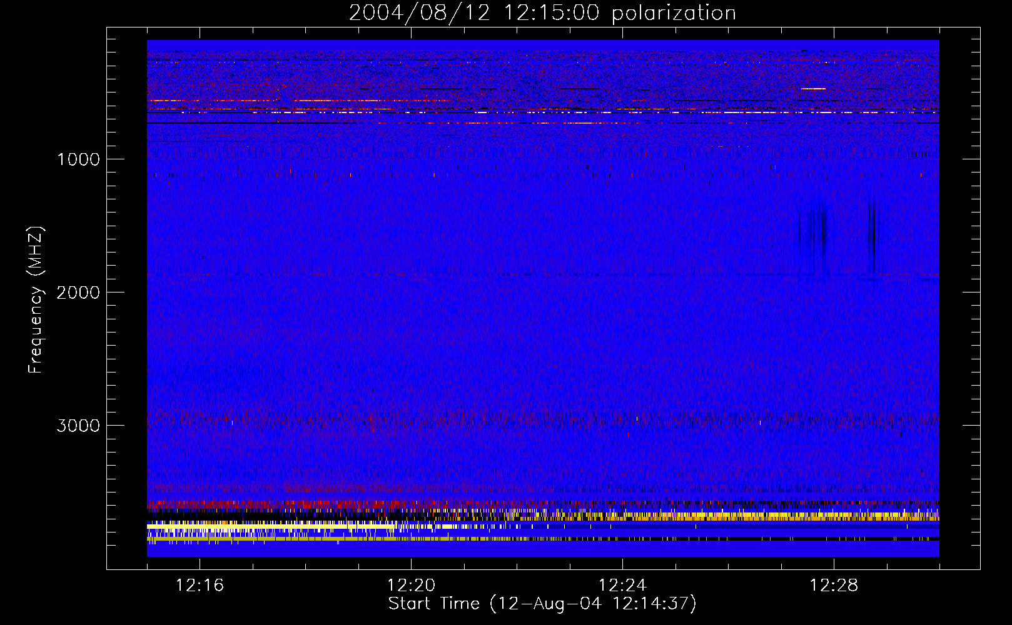Image resolution: width=1012 pixels, height=625 pixels.
Task: Click the "12:28" time tick label
Action: (x=834, y=586)
